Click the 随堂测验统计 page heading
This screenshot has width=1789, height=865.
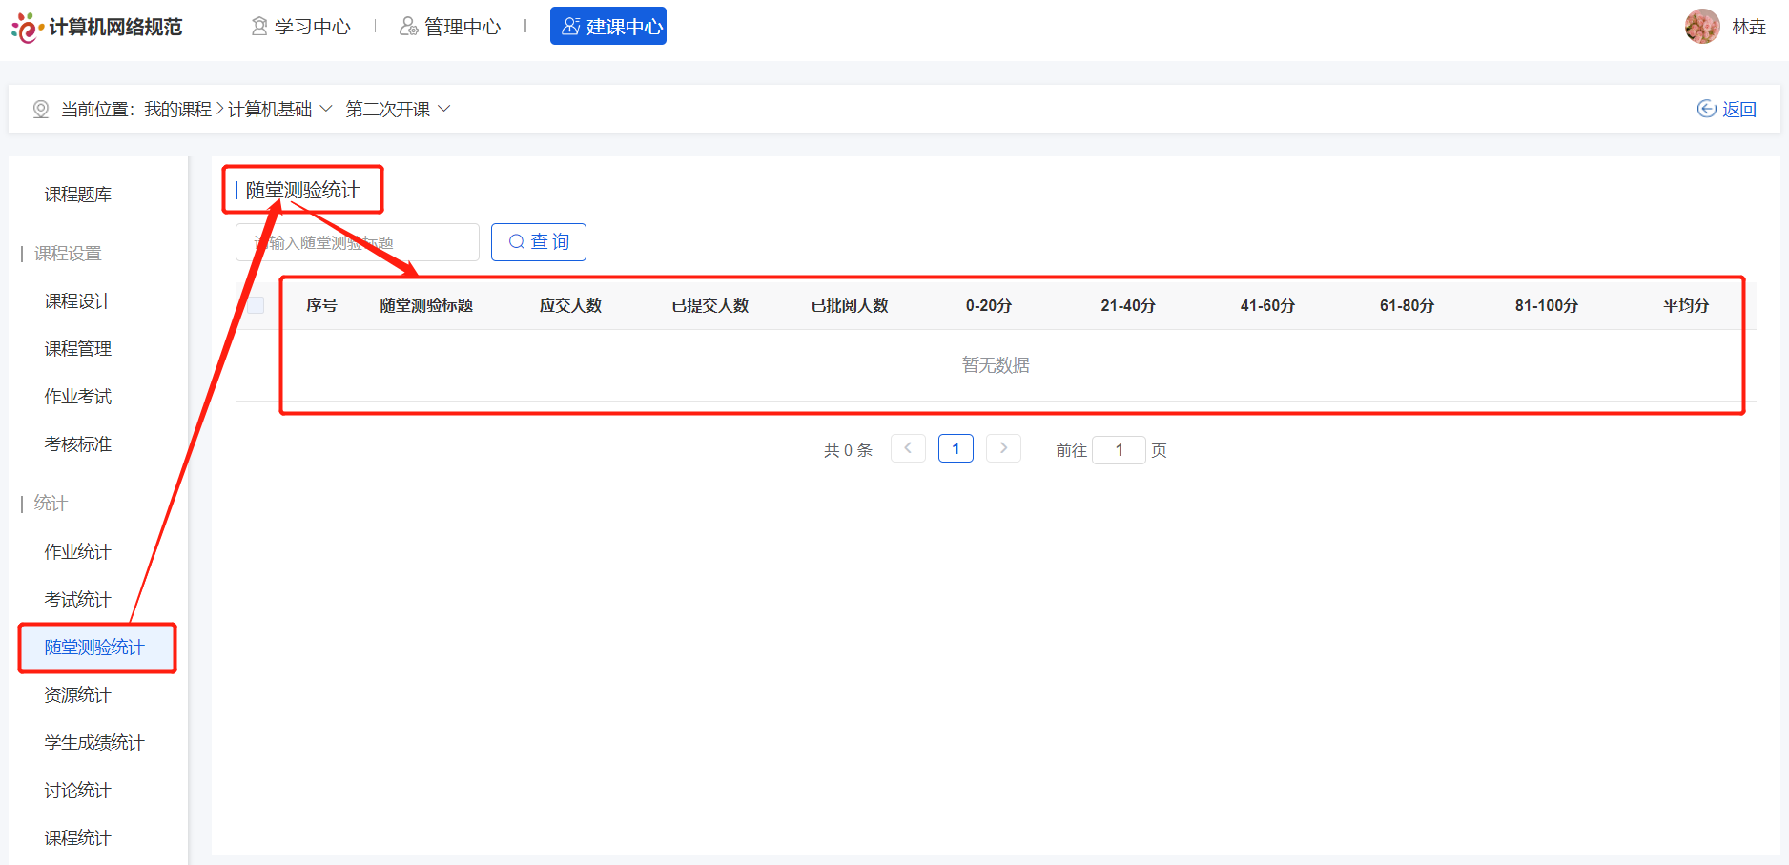tap(302, 190)
